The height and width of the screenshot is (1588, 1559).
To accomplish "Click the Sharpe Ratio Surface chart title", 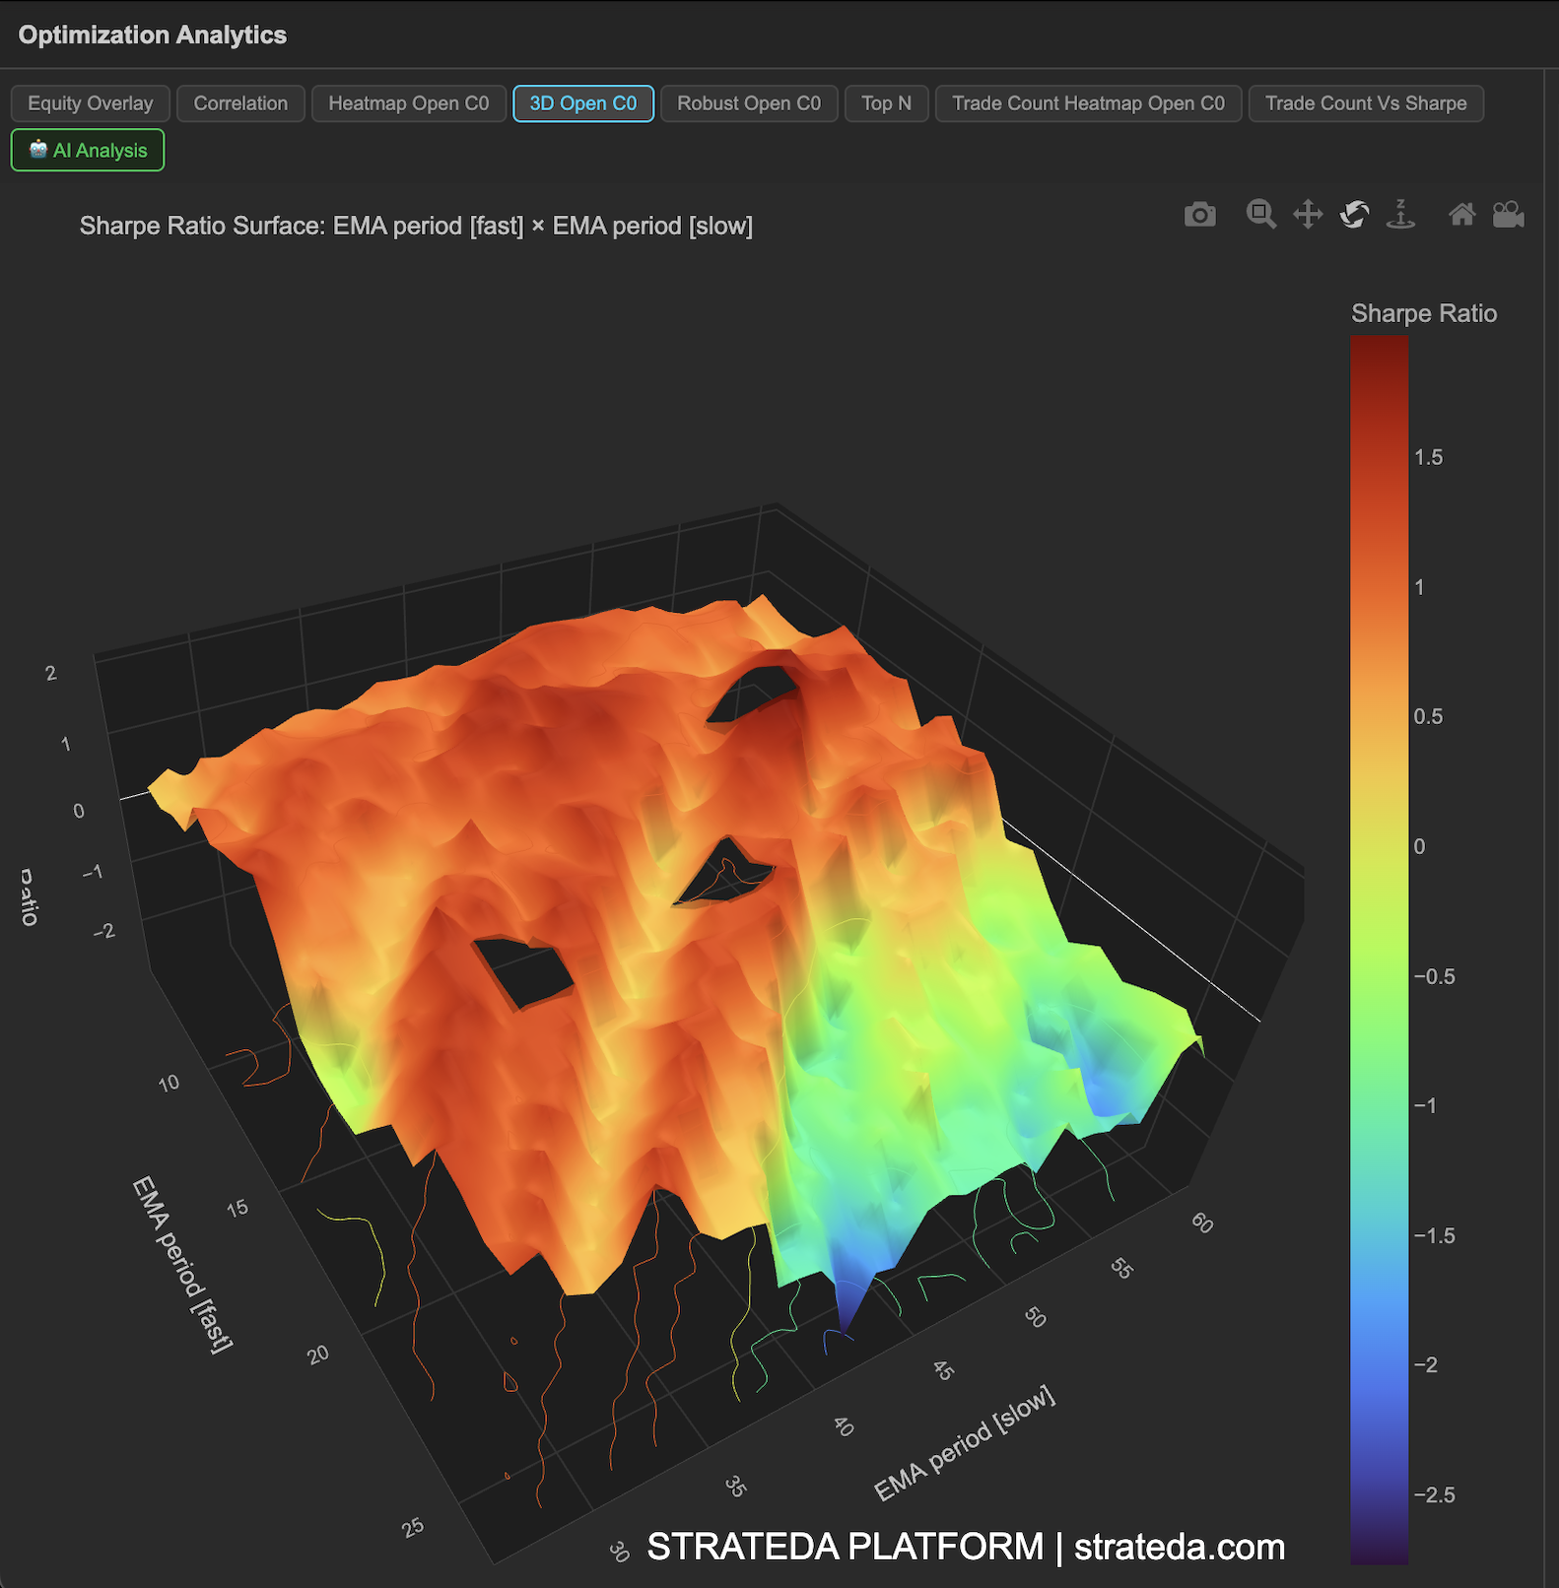I will (416, 226).
